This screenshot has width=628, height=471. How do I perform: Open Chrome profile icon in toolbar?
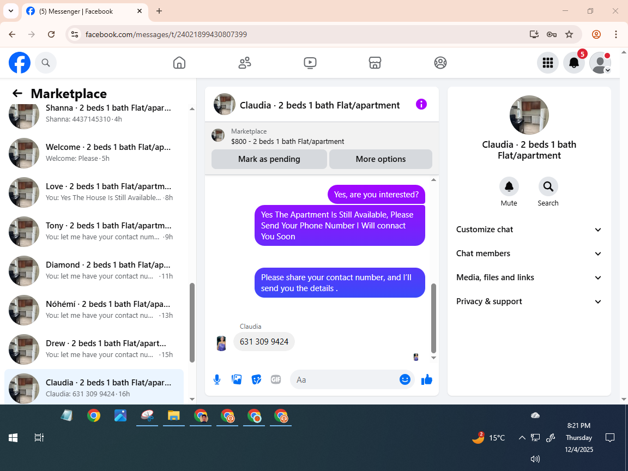[x=596, y=34]
